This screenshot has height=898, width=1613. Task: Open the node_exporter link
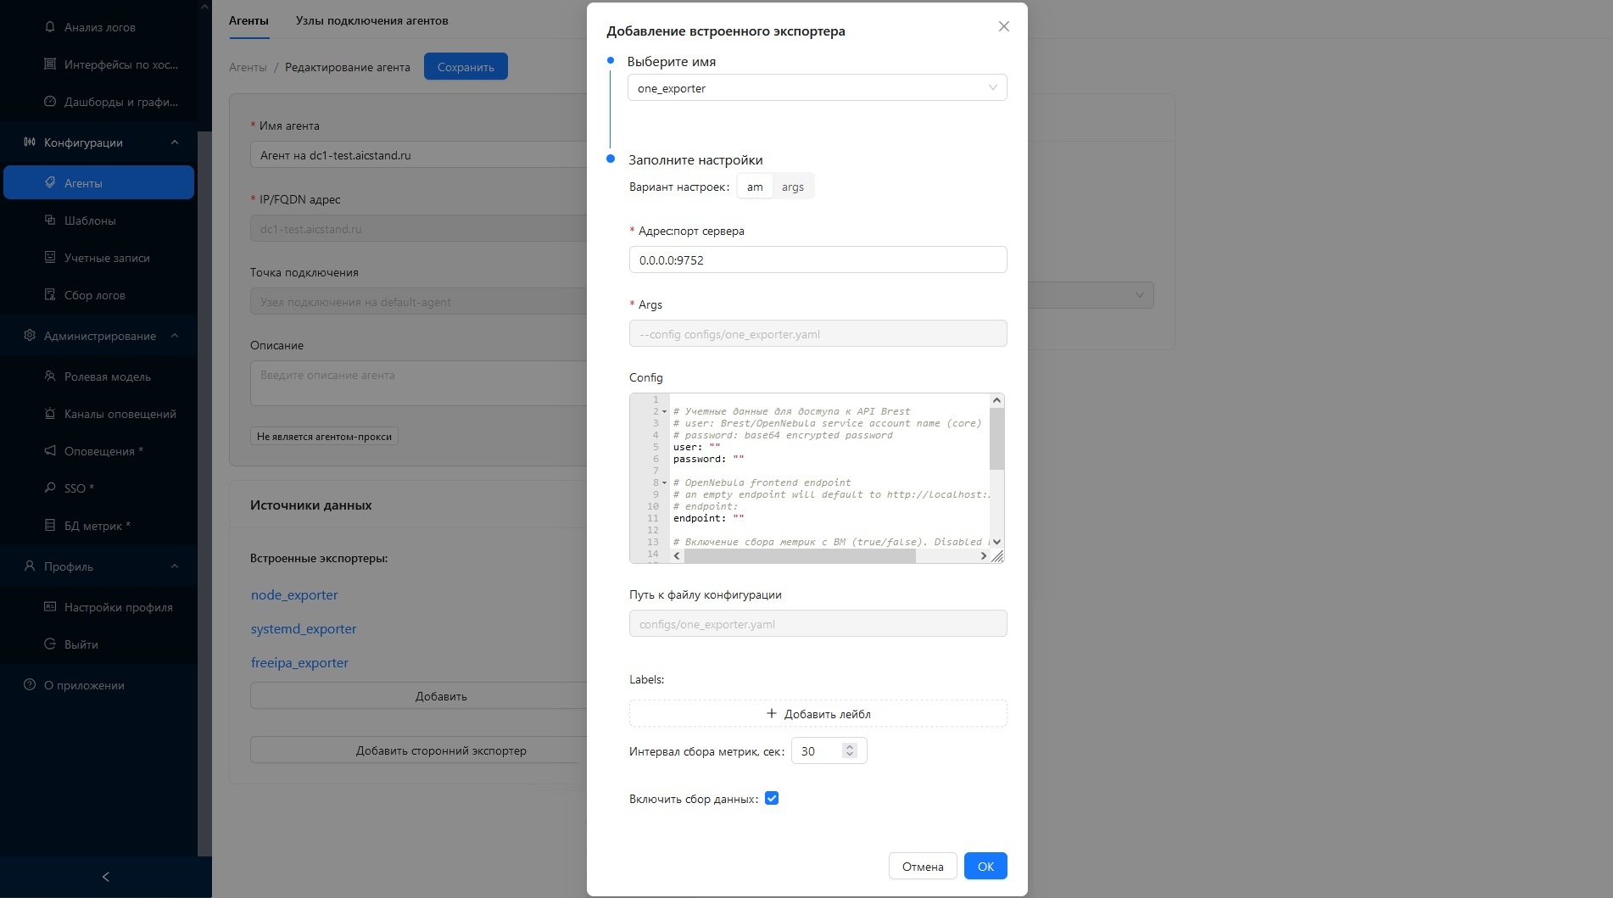pos(294,595)
